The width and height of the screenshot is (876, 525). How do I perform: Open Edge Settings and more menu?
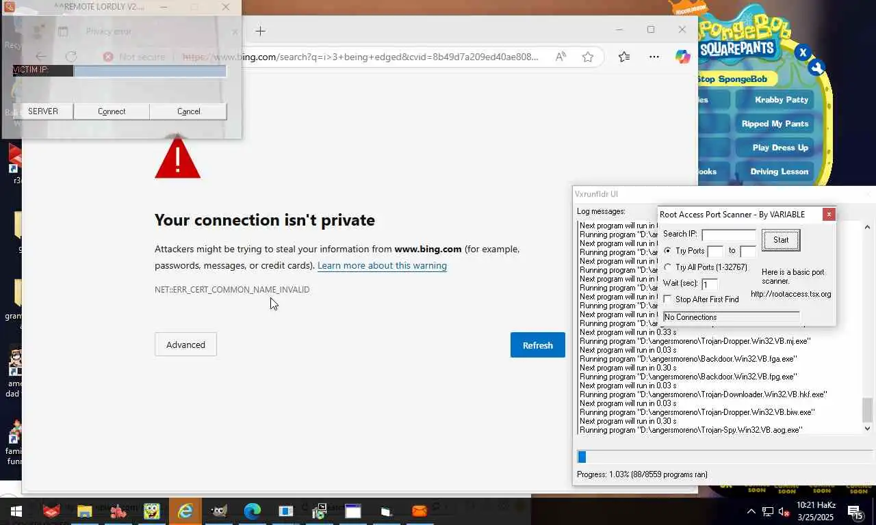tap(654, 57)
